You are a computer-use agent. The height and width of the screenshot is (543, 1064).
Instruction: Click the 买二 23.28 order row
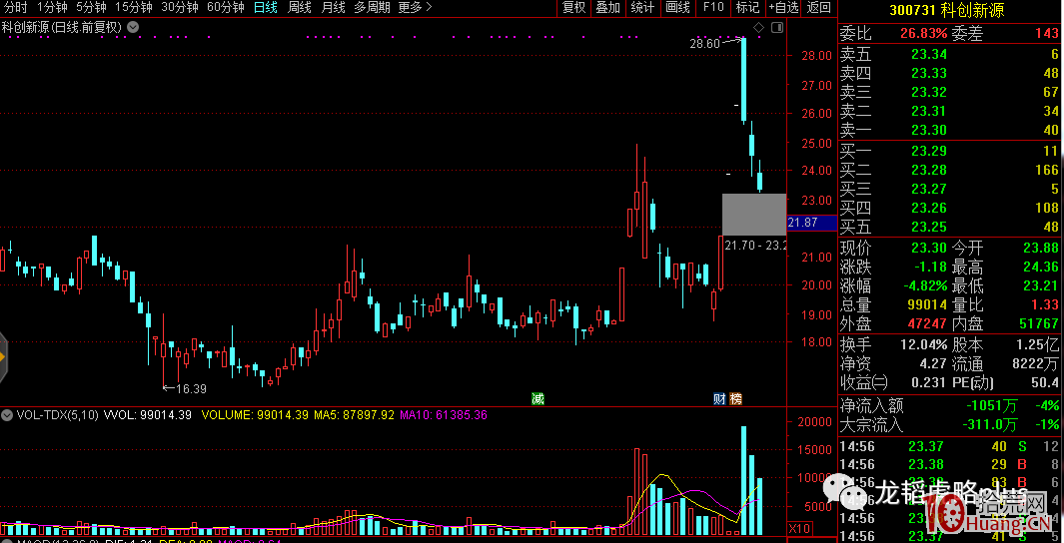pyautogui.click(x=950, y=170)
